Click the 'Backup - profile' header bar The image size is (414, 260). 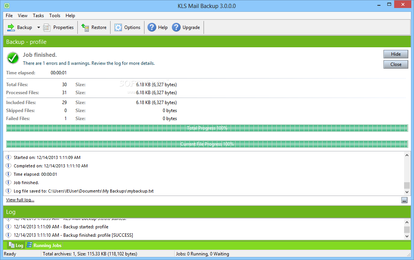[x=207, y=42]
